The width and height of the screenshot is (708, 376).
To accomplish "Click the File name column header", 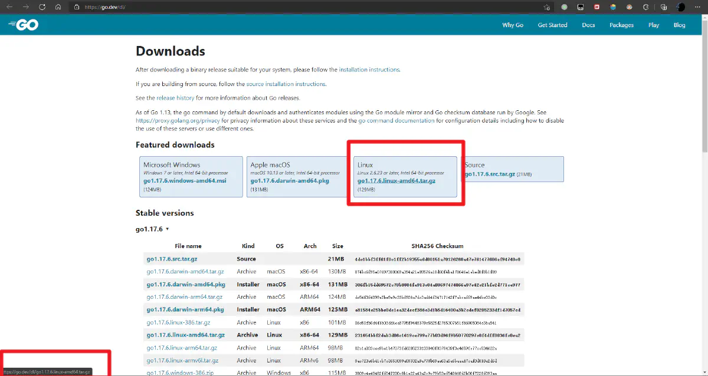I will pos(188,246).
